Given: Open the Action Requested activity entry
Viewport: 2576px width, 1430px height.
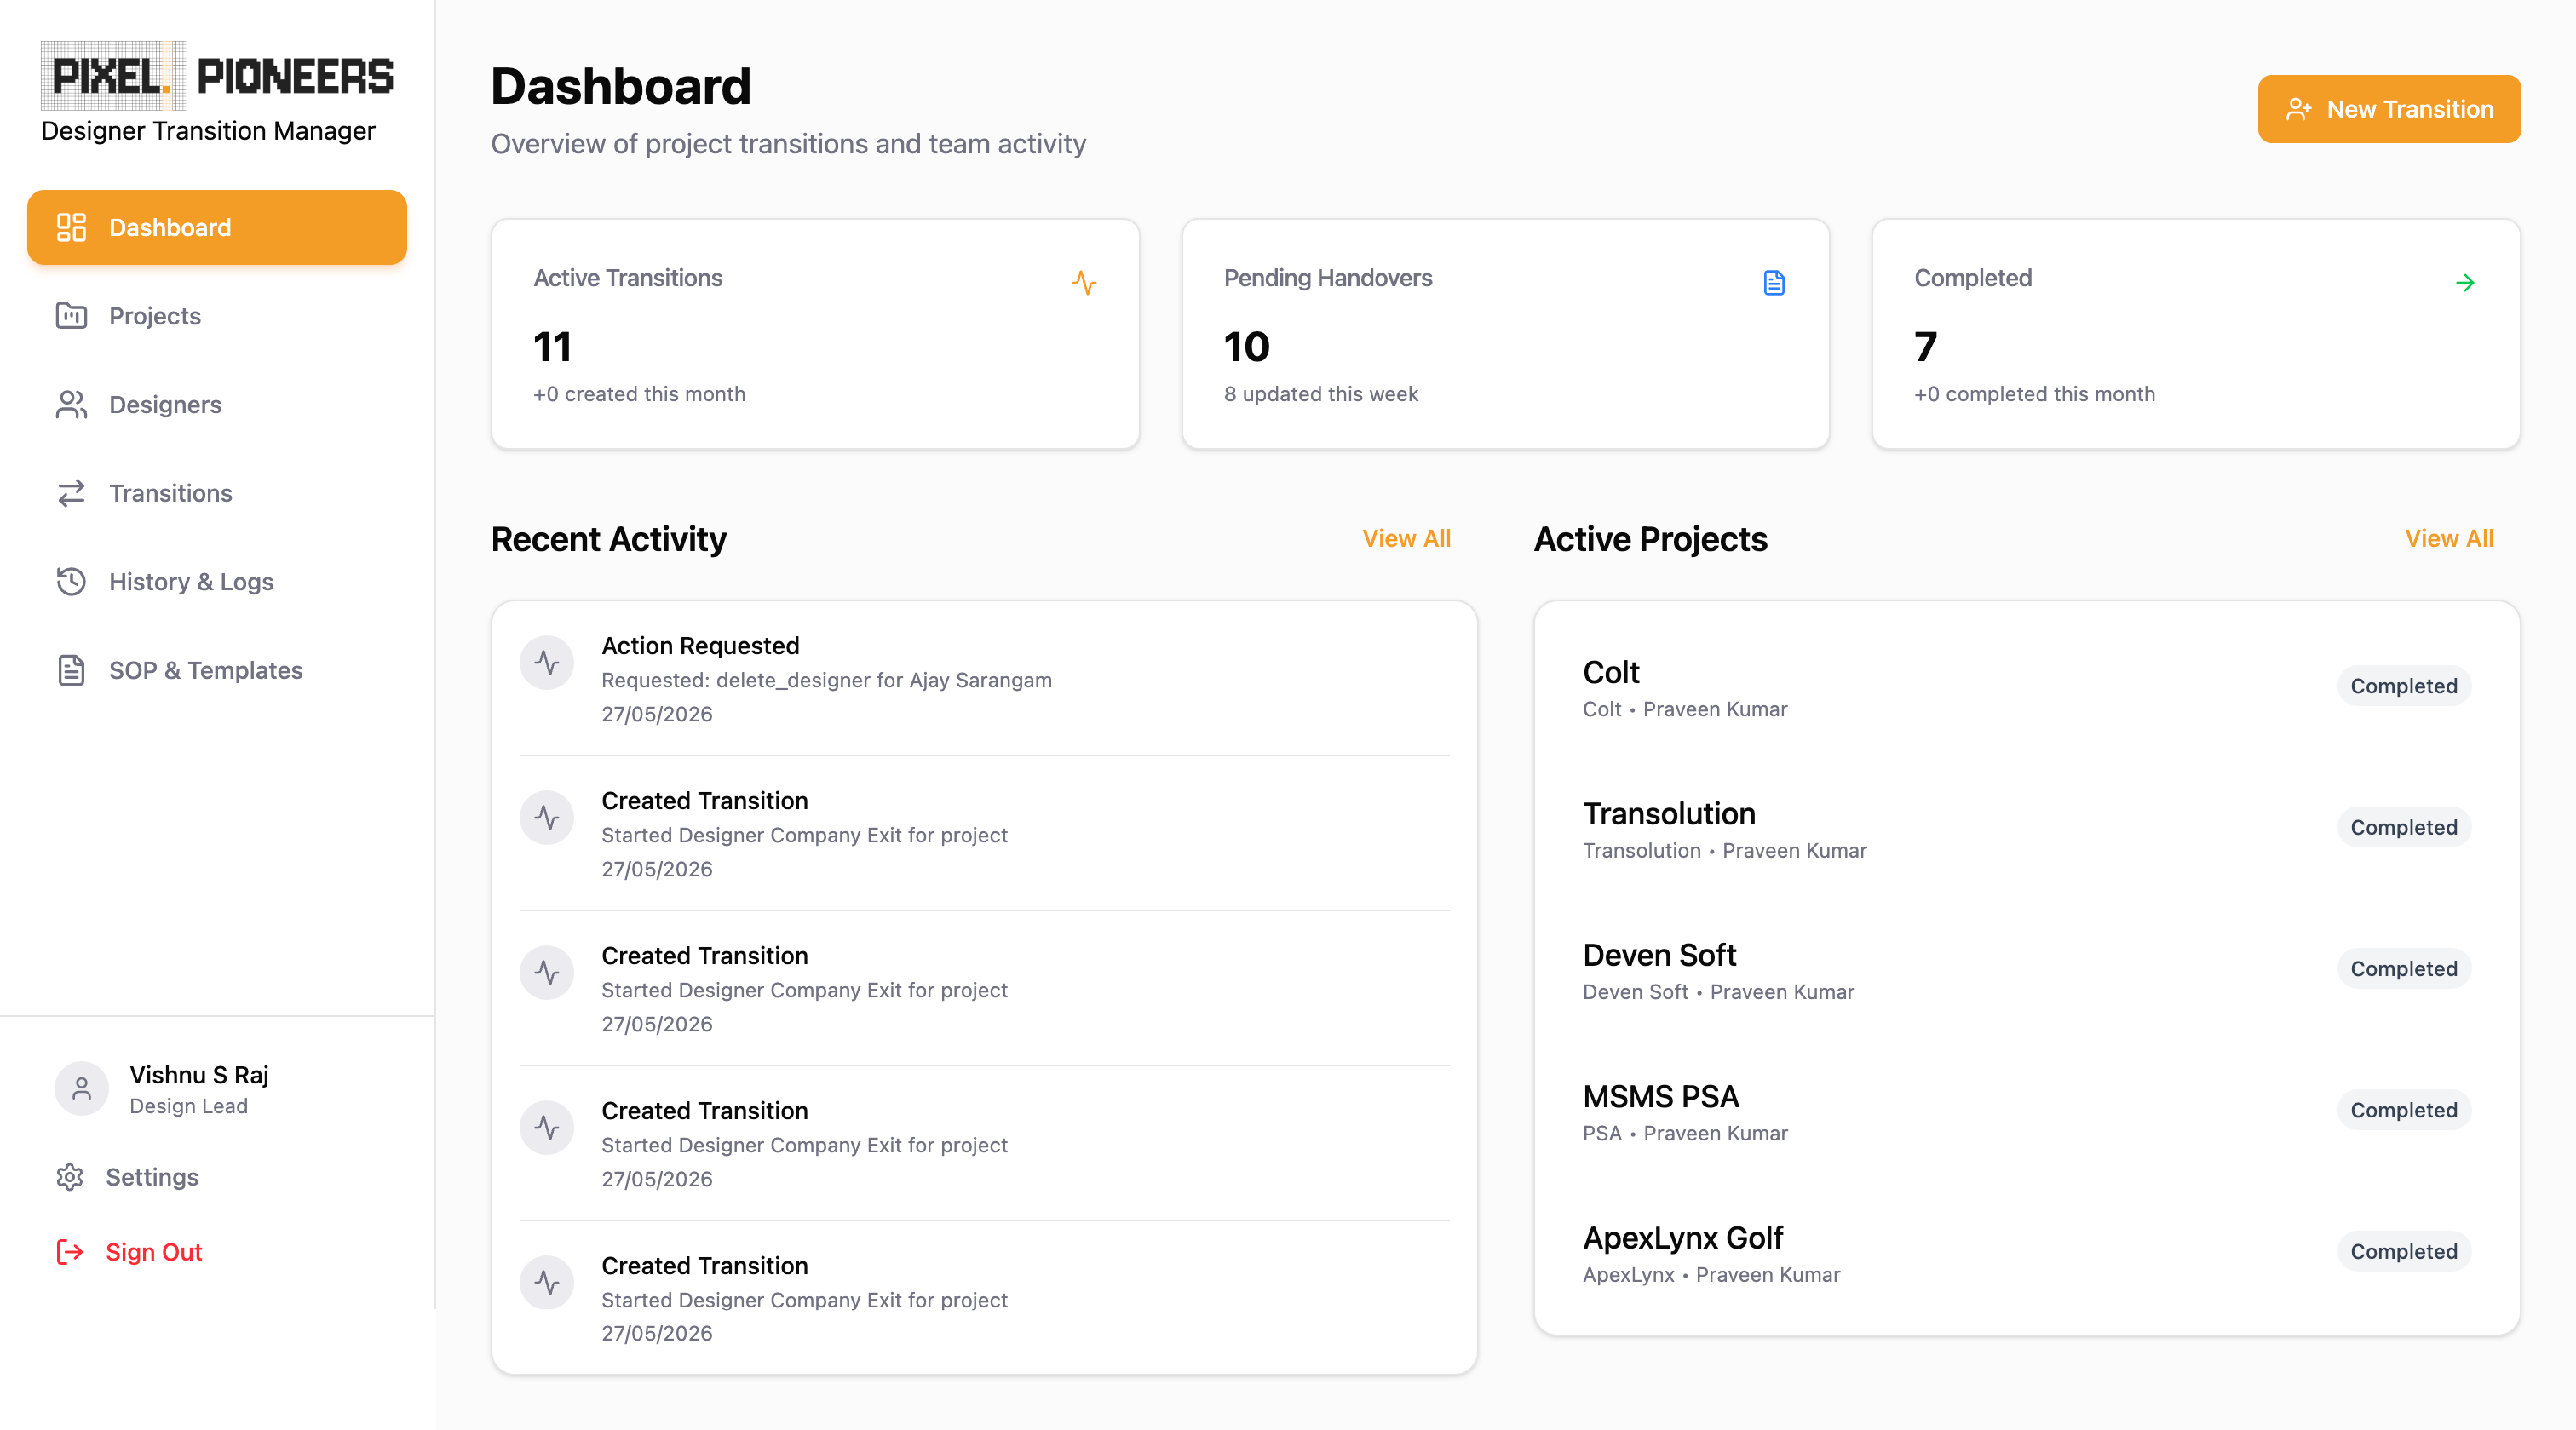Looking at the screenshot, I should point(984,679).
